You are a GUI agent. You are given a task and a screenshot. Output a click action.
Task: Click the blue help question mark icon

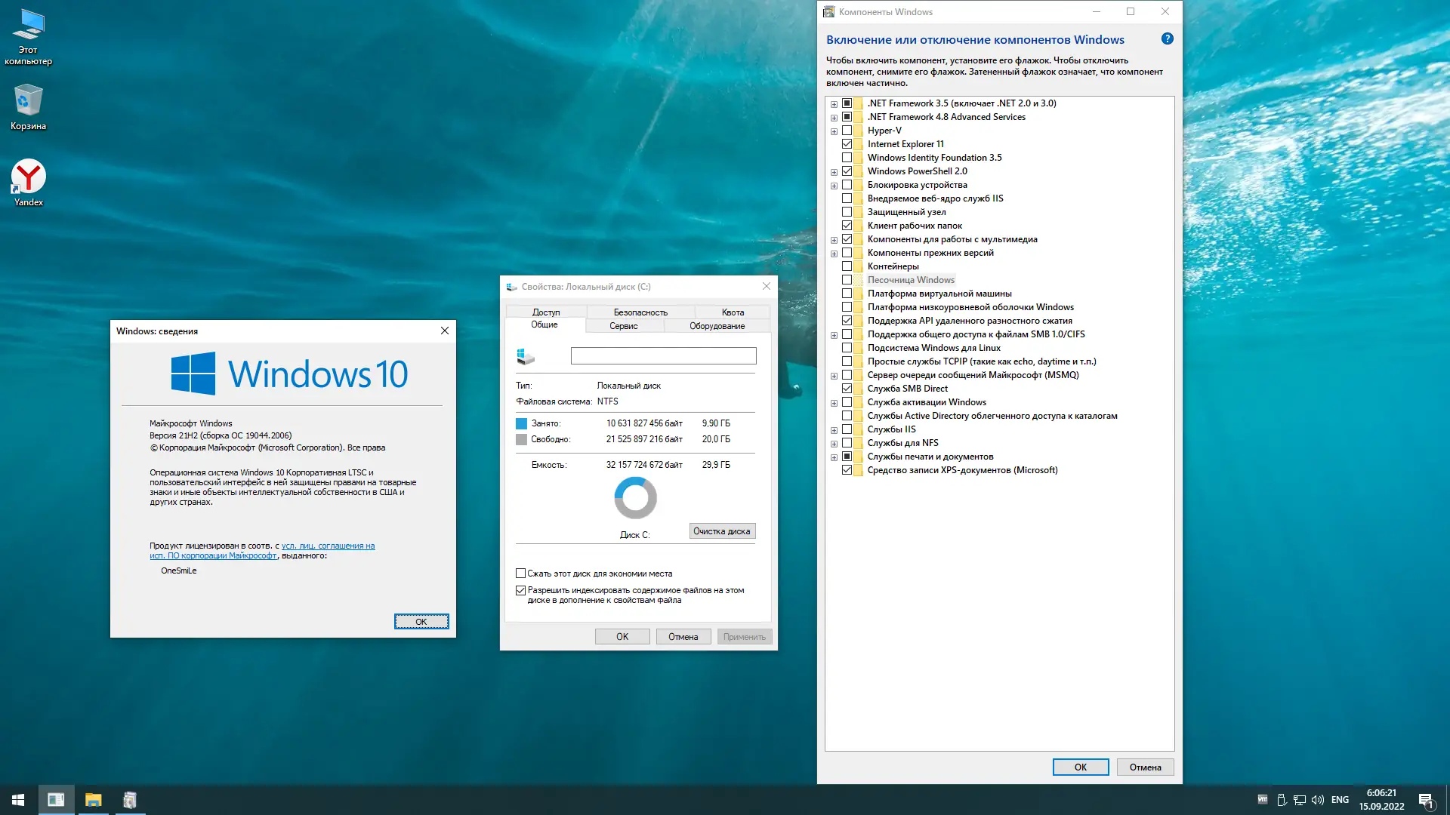click(x=1167, y=39)
